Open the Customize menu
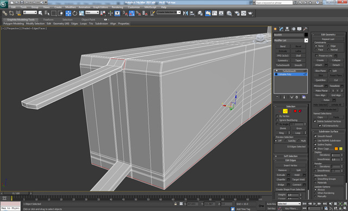Viewport: 348px width, 211px height. point(134,7)
